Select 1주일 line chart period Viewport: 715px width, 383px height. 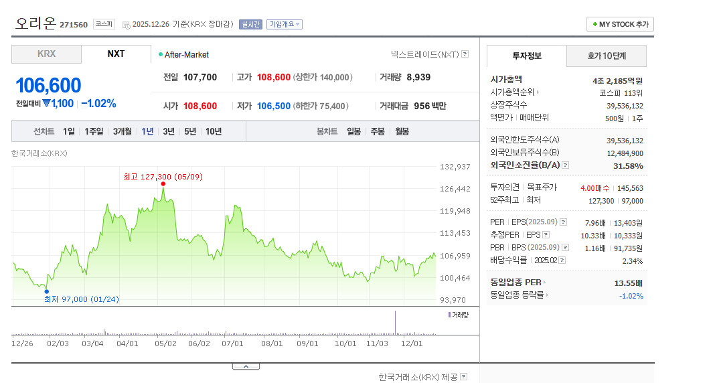coord(94,131)
